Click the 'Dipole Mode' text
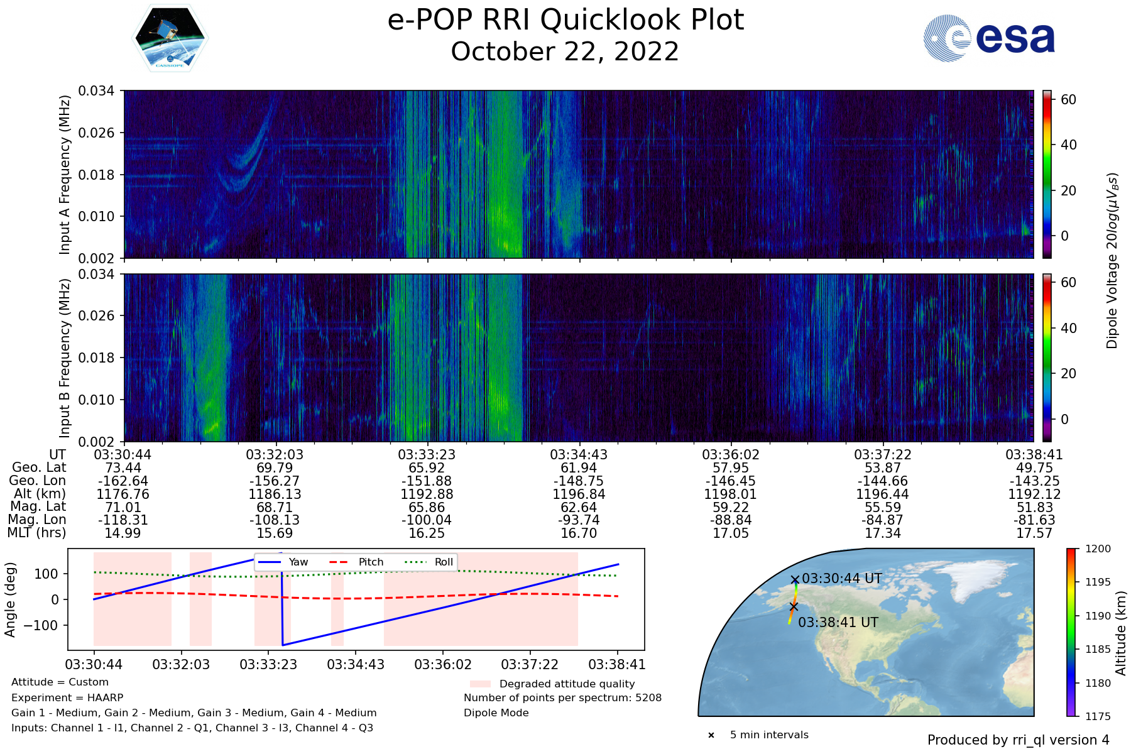 pyautogui.click(x=496, y=713)
